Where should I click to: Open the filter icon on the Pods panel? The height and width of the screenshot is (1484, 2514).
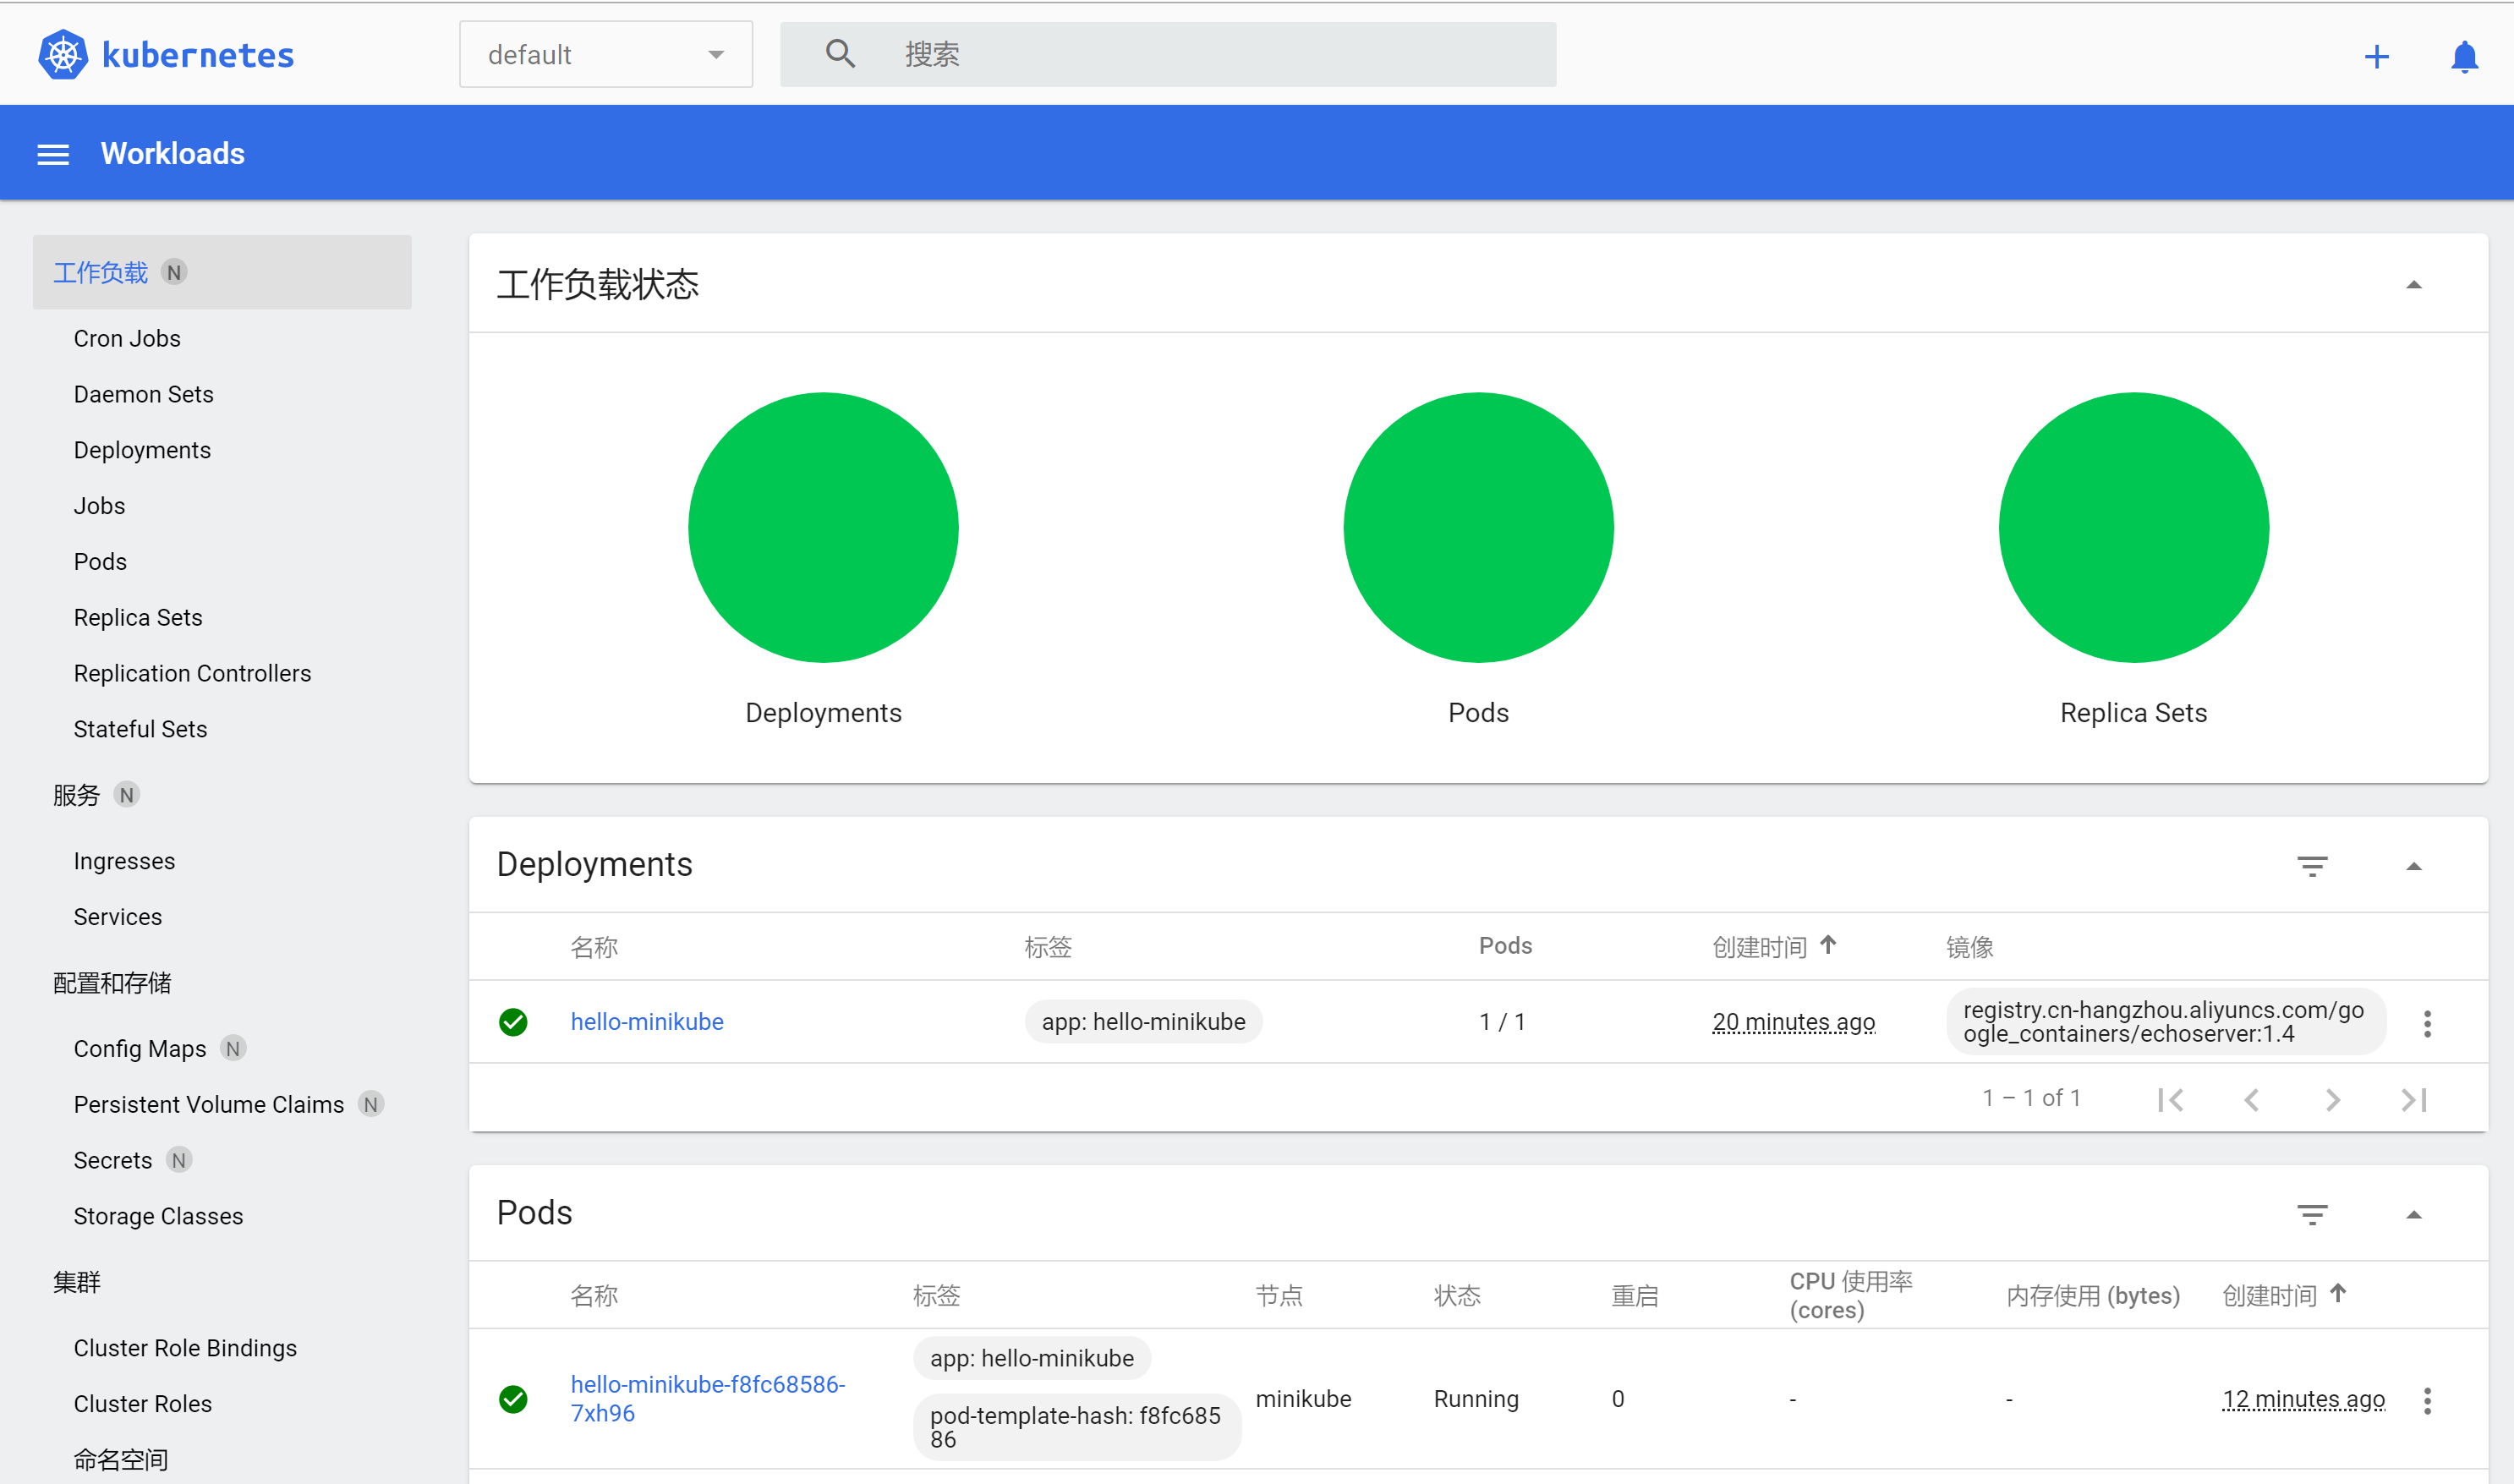click(x=2312, y=1214)
